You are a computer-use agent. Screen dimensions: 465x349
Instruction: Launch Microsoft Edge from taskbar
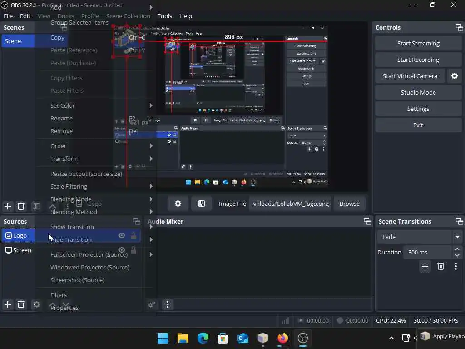[x=203, y=338]
